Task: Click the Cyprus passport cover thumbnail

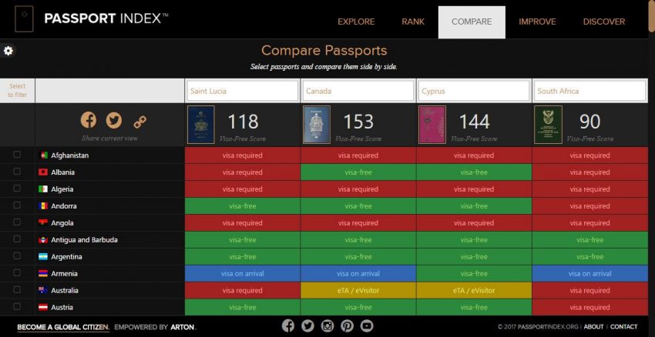Action: (432, 125)
